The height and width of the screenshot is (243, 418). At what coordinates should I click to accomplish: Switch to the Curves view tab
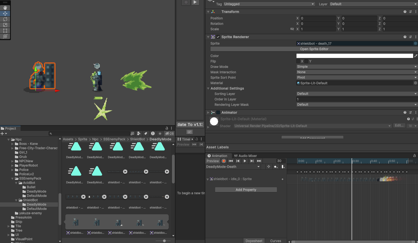click(x=276, y=241)
